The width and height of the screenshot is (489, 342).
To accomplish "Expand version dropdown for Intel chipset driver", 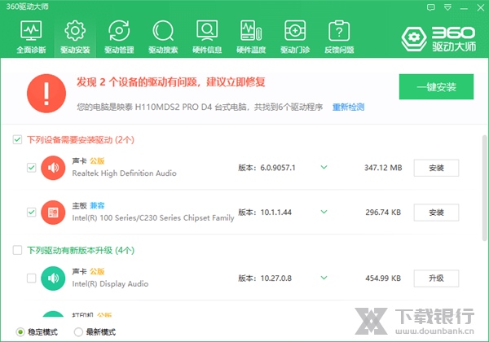I will [324, 213].
